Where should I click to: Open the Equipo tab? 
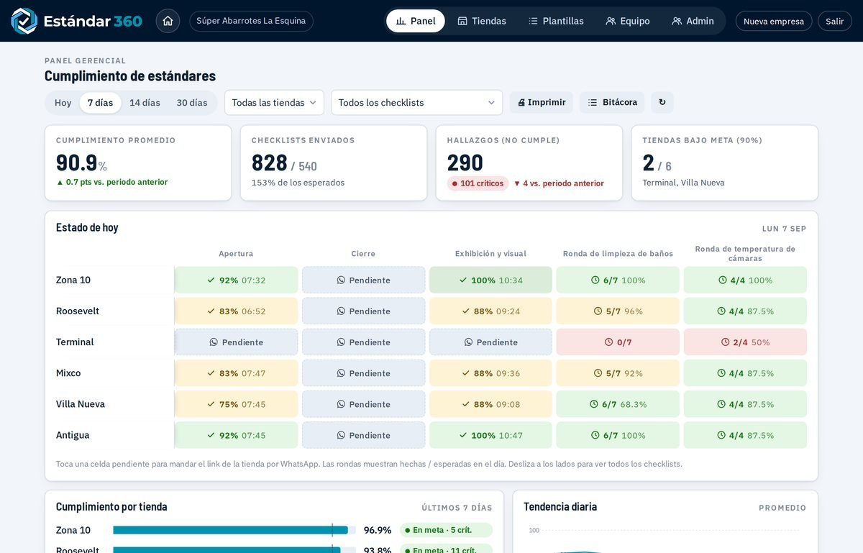pyautogui.click(x=628, y=21)
